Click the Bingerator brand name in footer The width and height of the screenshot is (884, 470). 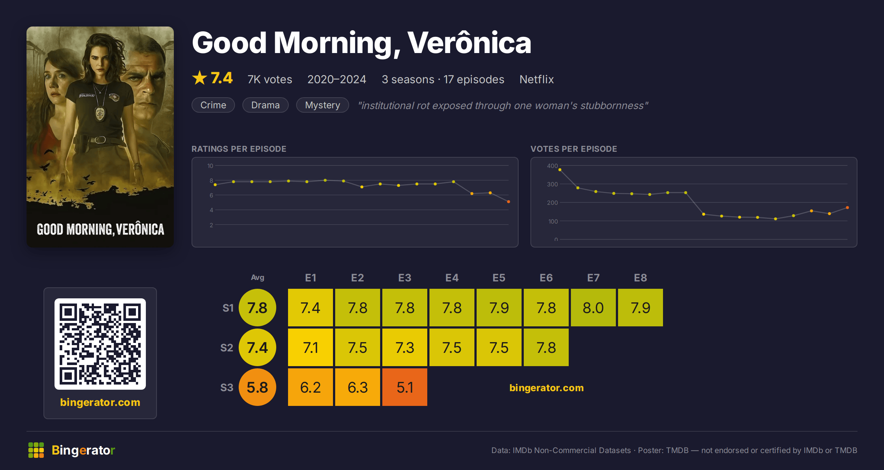click(83, 450)
